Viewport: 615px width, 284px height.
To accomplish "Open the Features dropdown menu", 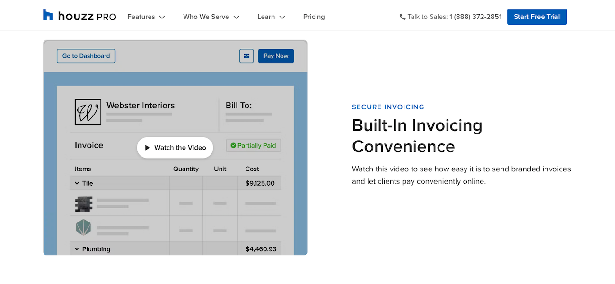I will tap(146, 17).
